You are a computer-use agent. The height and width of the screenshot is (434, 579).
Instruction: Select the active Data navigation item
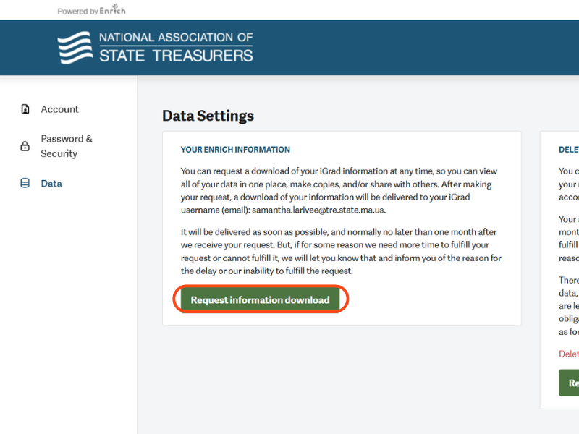(51, 183)
